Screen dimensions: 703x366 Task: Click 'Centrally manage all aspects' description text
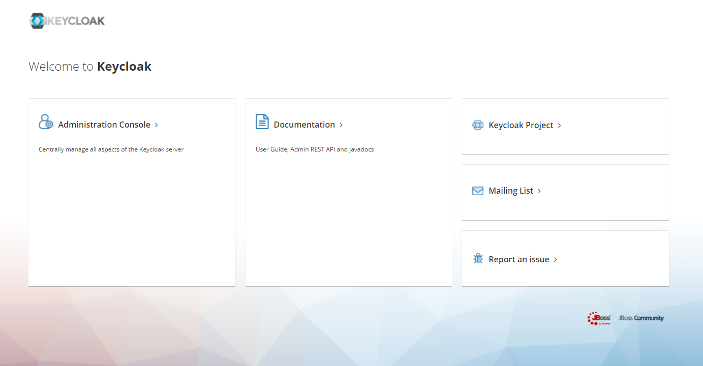(x=111, y=149)
